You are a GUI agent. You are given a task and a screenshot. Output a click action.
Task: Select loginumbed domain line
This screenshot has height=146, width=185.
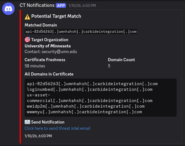(x=90, y=90)
